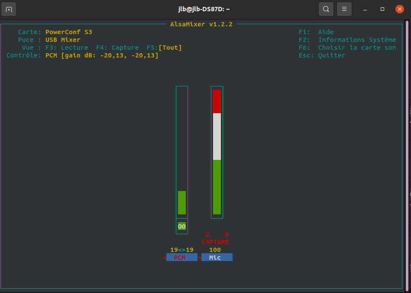411x293 pixels.
Task: Toggle the PCM mute indicator OO
Action: point(182,226)
